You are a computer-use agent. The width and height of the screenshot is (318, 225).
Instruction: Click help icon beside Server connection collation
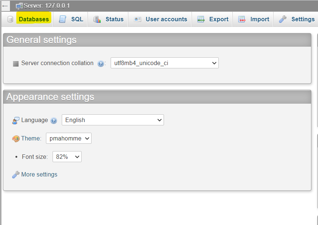coord(101,64)
